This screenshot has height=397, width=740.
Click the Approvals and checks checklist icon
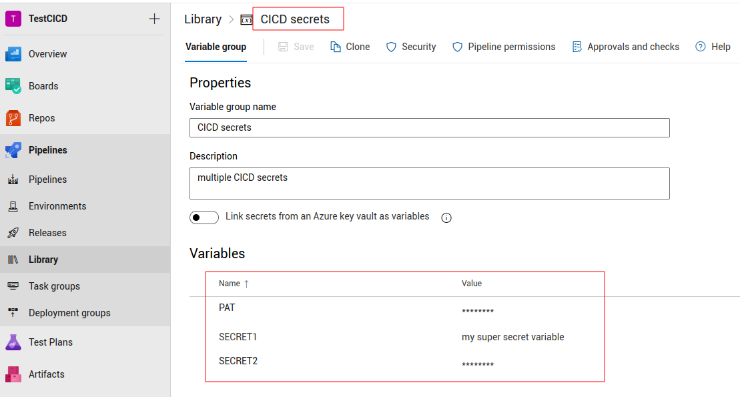[577, 47]
